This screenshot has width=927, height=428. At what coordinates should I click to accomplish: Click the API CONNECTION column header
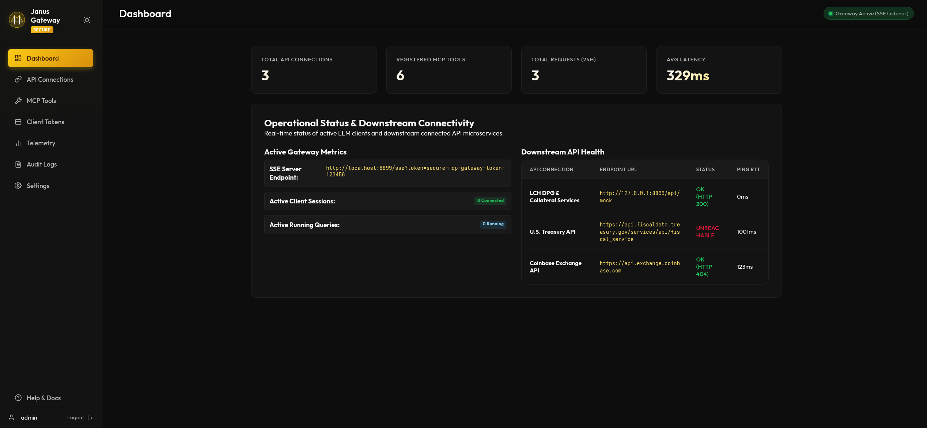click(552, 169)
